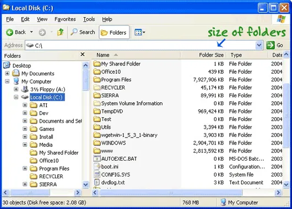The width and height of the screenshot is (292, 209).
Task: Toggle the Folders pane button
Action: 114,32
